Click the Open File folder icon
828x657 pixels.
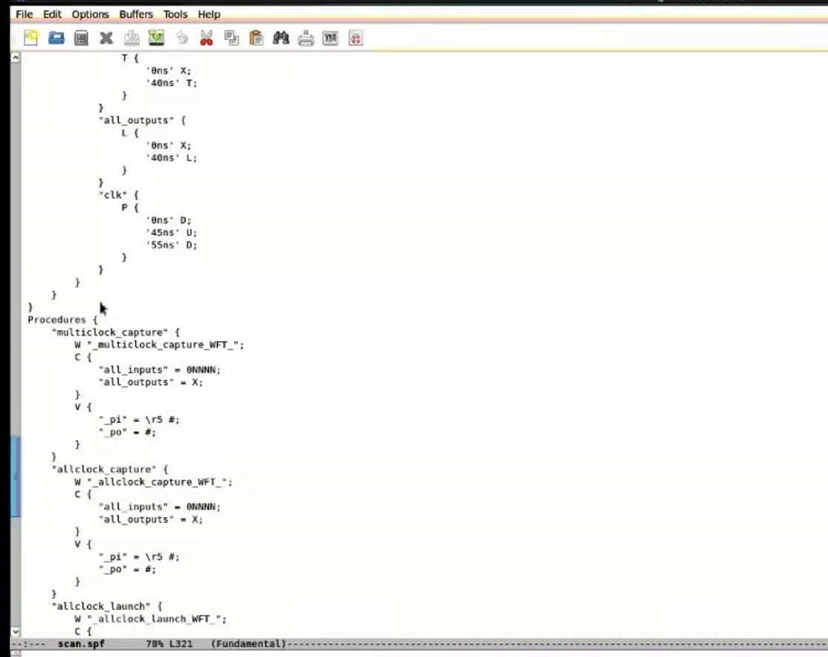(x=56, y=38)
